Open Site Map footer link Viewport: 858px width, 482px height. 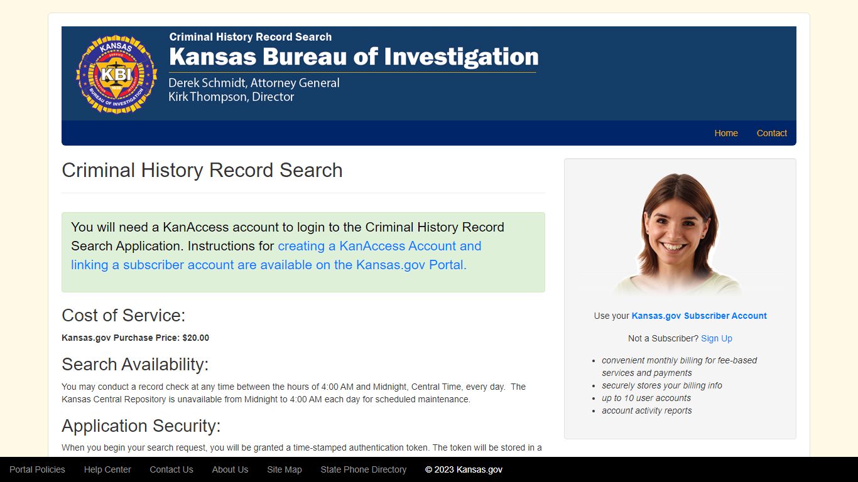pos(285,469)
